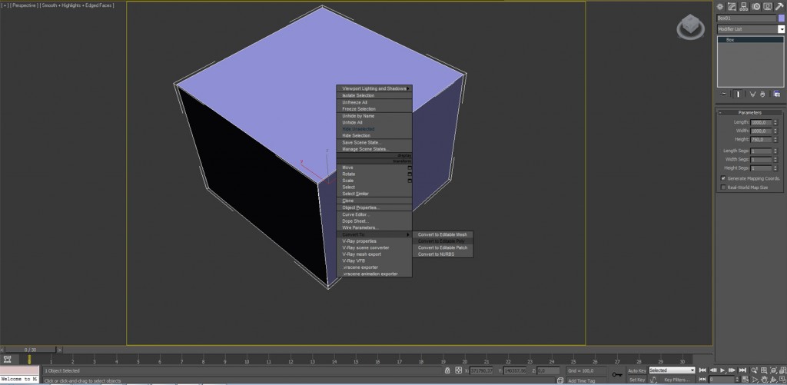This screenshot has height=385, width=787.
Task: Toggle Set Key animation mode
Action: click(x=637, y=380)
